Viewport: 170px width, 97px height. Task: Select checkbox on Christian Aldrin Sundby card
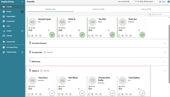(89, 94)
